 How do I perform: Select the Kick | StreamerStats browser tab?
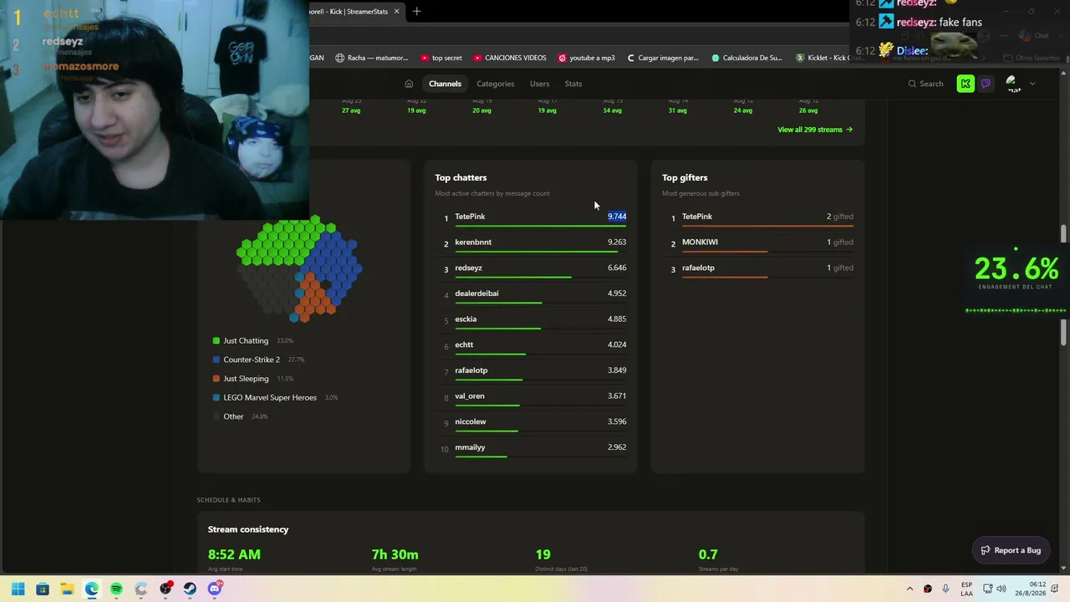[x=355, y=12]
